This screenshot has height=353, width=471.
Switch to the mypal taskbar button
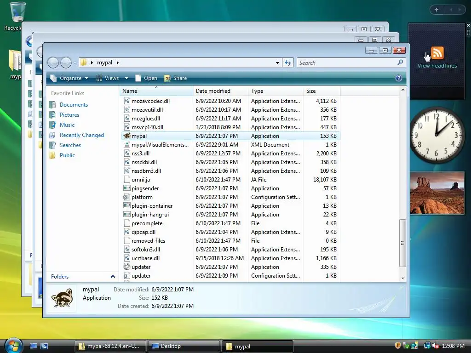(x=257, y=347)
